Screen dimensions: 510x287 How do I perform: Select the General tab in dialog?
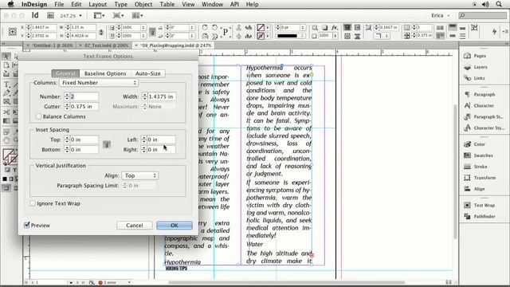[65, 73]
